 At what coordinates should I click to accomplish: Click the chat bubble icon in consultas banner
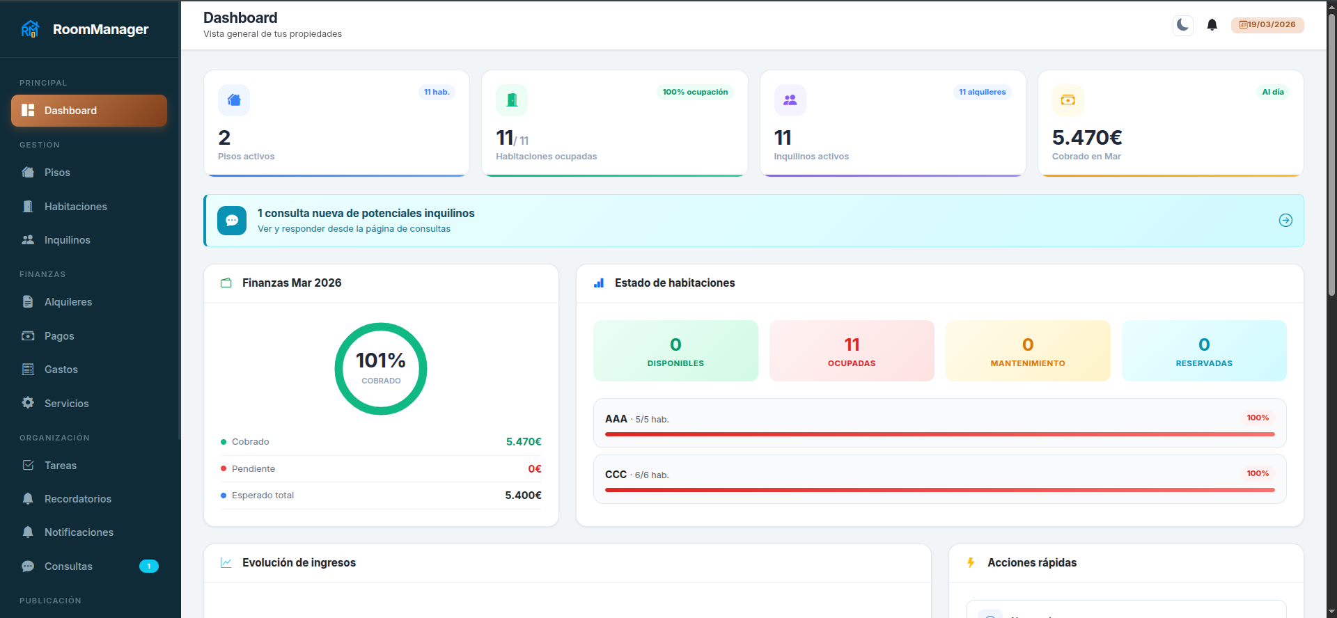point(232,221)
